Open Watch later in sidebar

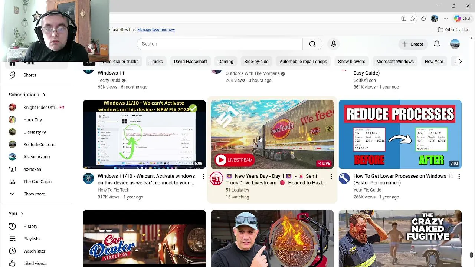(x=37, y=251)
